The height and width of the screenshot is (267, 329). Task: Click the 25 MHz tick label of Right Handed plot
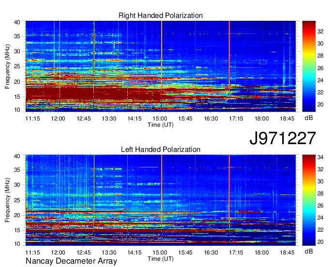[17, 66]
